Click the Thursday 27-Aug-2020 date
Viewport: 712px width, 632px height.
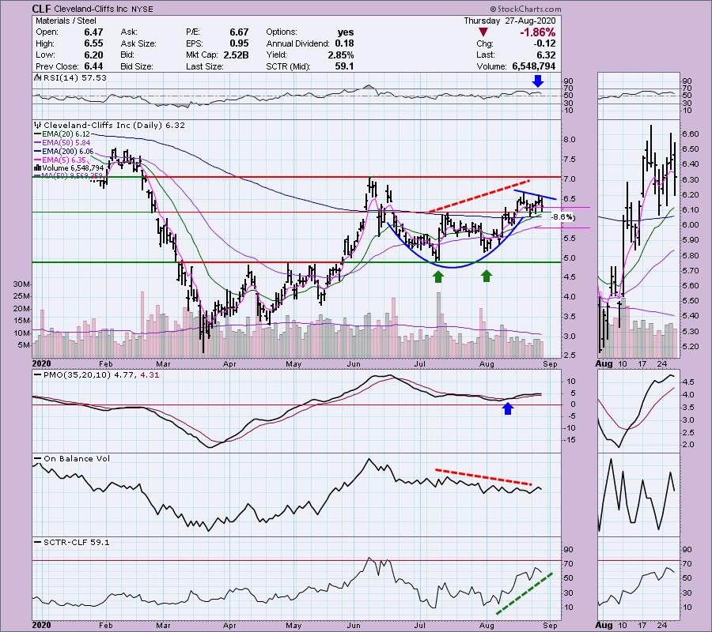pyautogui.click(x=509, y=21)
